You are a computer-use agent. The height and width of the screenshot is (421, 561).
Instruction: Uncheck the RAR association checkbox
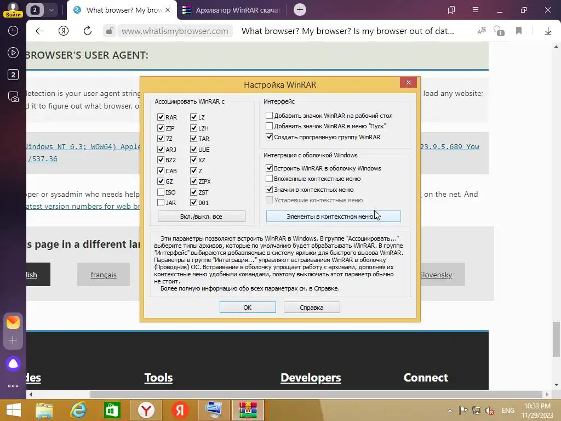tap(161, 117)
